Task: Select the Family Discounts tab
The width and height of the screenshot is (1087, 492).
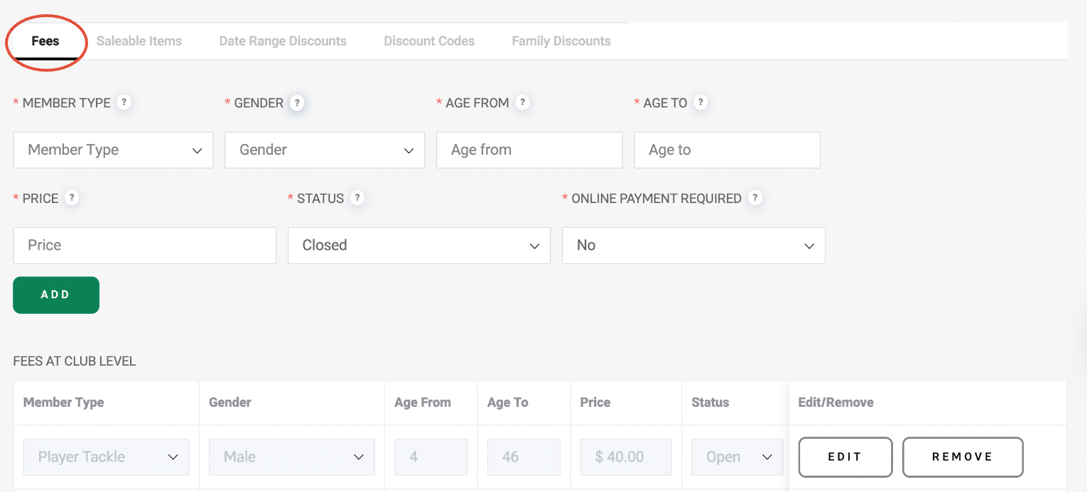Action: pos(561,41)
